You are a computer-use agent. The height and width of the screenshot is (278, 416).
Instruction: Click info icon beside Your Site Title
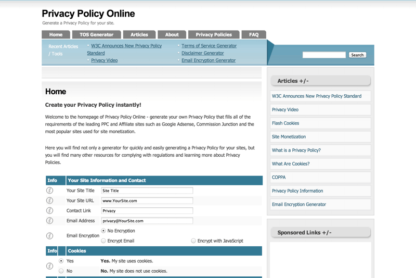(49, 191)
